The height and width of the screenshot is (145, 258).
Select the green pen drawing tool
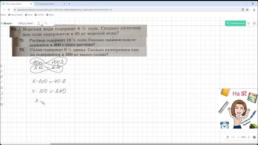(x=2, y=71)
